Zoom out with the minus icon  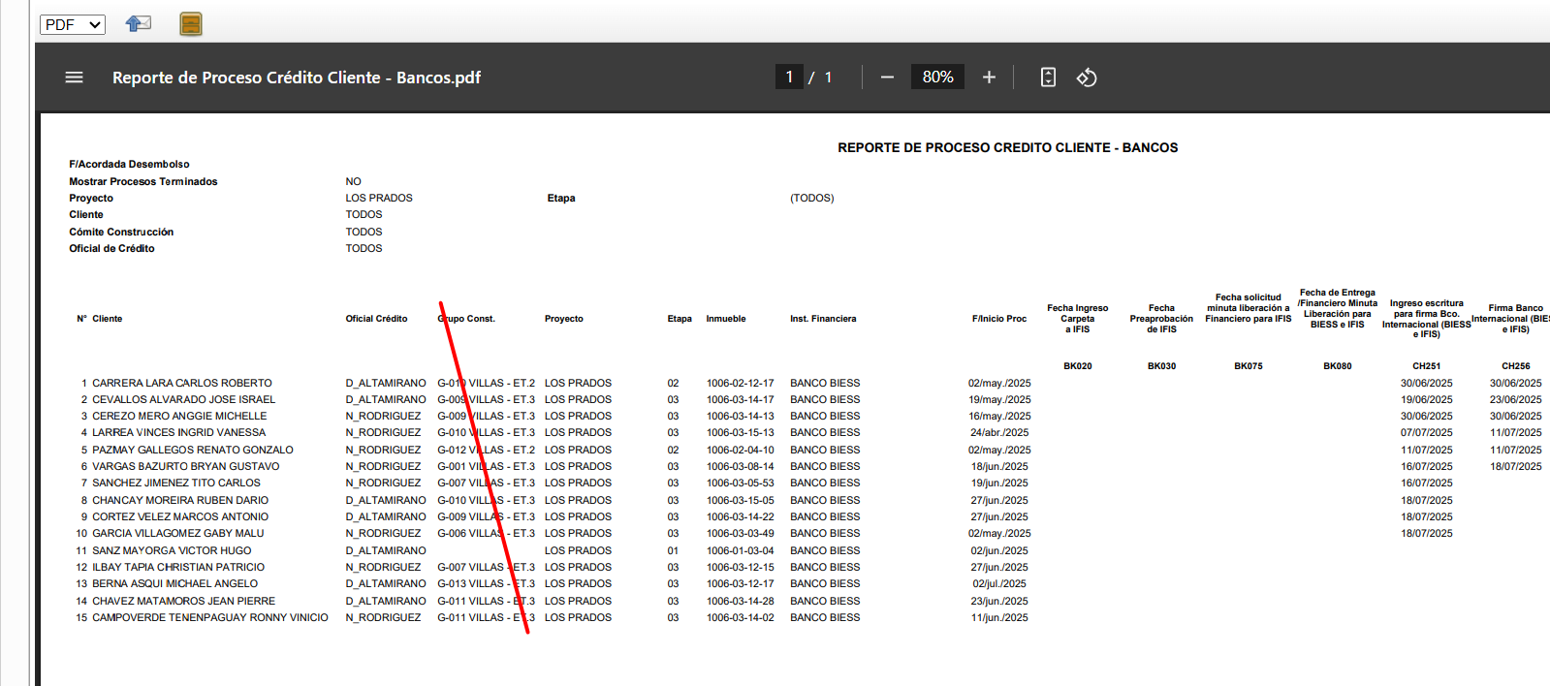[887, 78]
